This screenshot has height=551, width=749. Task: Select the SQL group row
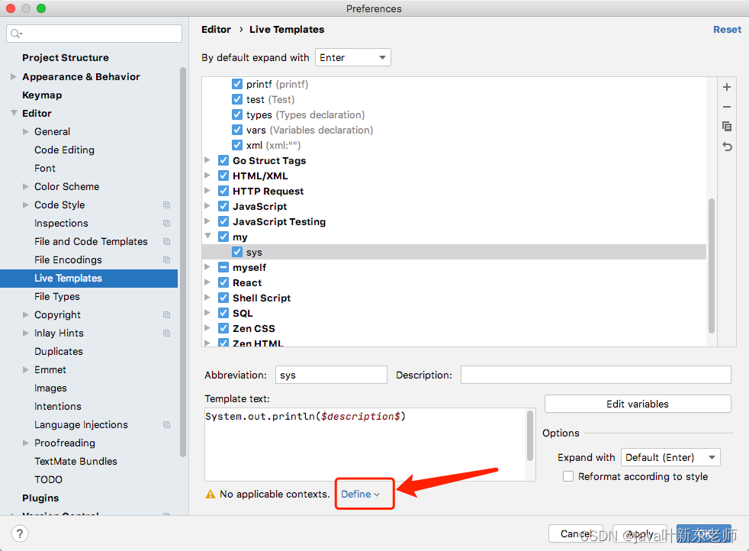(x=454, y=313)
